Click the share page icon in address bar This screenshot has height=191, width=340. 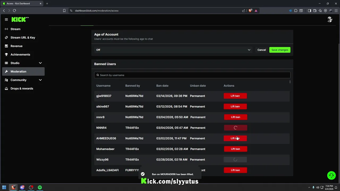click(244, 11)
